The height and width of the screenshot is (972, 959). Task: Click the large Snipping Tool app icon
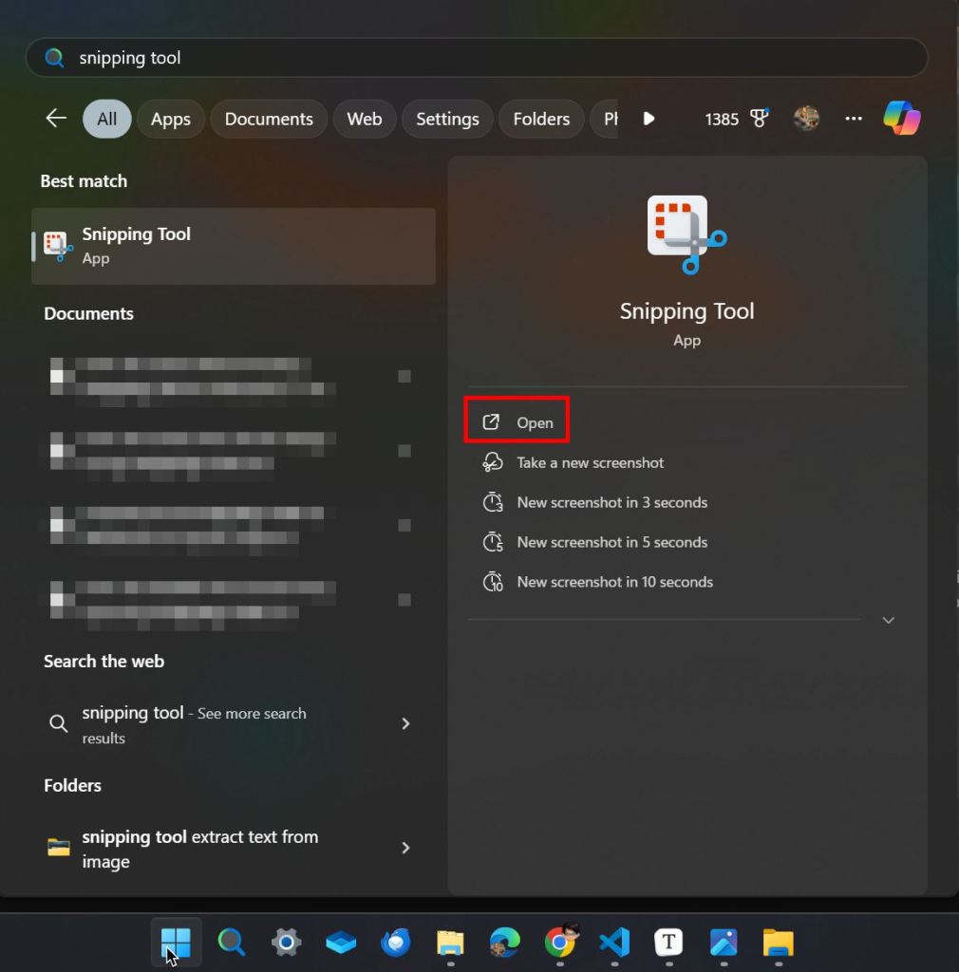(686, 234)
